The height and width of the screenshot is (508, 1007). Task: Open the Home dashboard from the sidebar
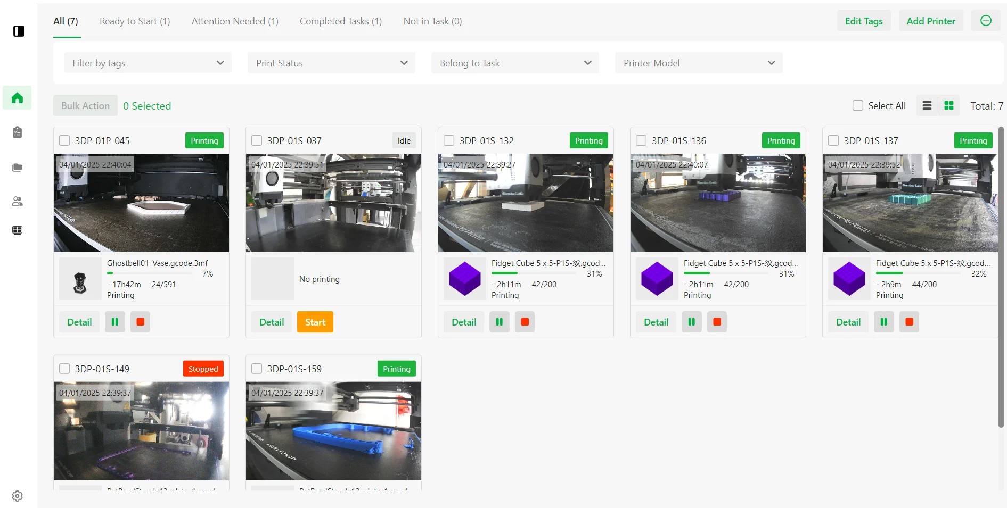point(17,98)
